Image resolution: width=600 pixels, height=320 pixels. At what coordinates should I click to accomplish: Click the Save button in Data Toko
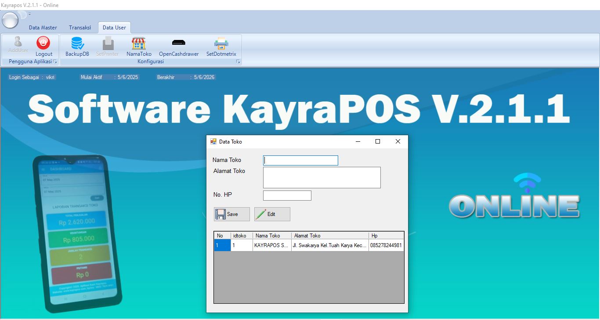[232, 214]
